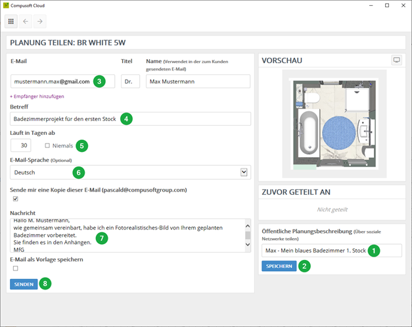Click the SPEICHERN button
The width and height of the screenshot is (412, 327).
279,266
